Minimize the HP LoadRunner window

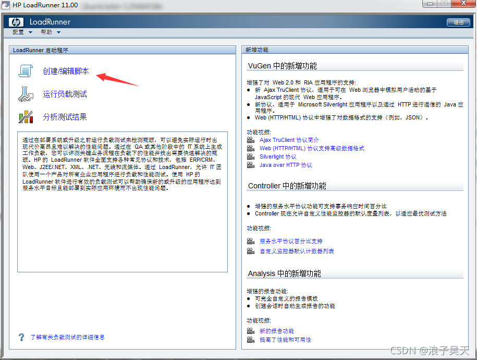click(x=430, y=4)
